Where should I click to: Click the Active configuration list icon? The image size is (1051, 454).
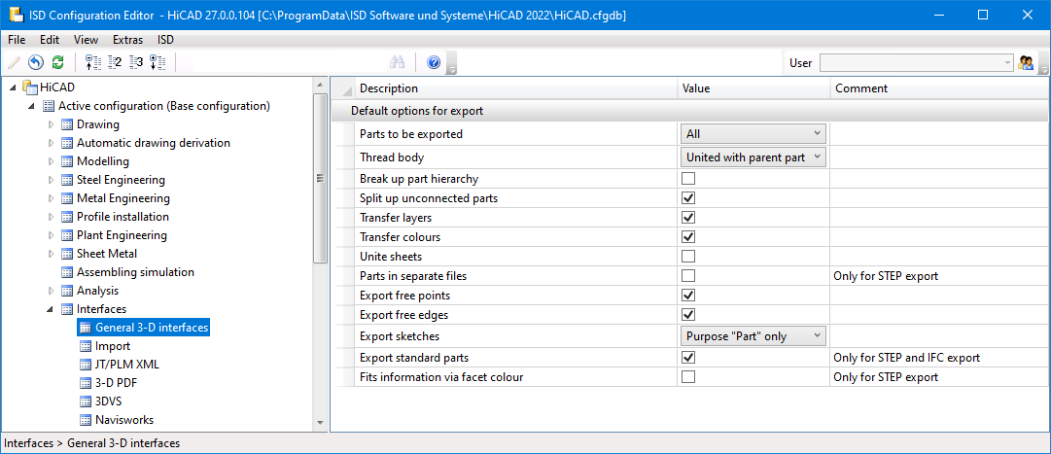pyautogui.click(x=49, y=105)
